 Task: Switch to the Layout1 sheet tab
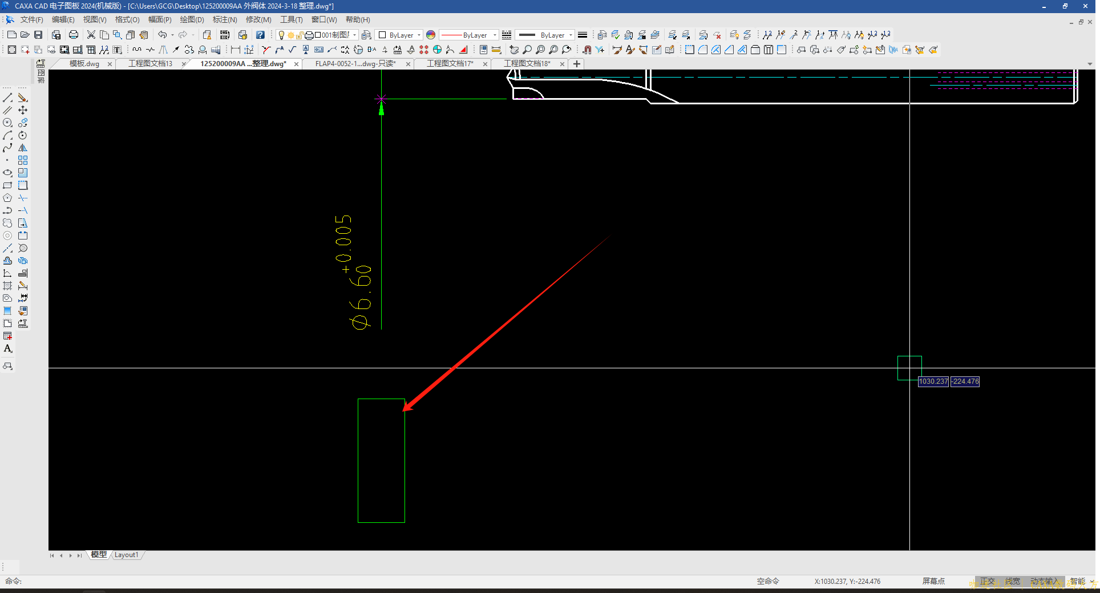tap(126, 555)
